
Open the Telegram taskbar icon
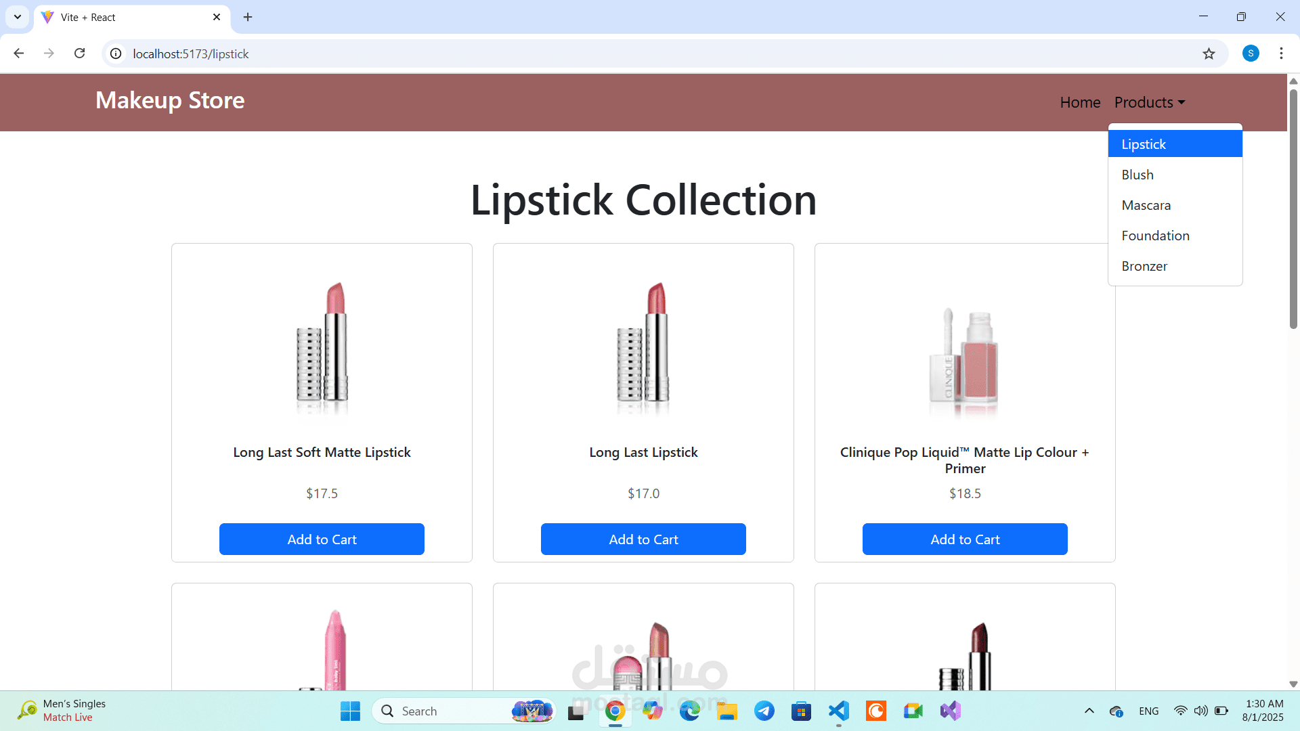(x=764, y=711)
